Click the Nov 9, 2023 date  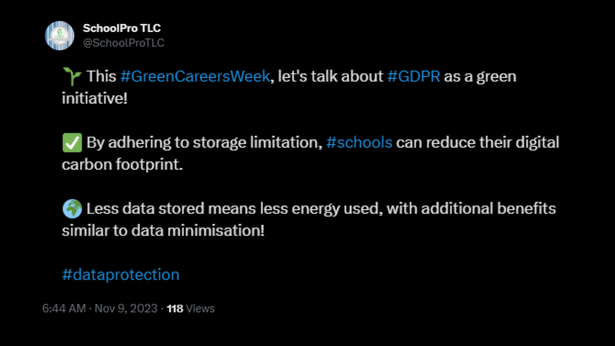click(x=126, y=308)
